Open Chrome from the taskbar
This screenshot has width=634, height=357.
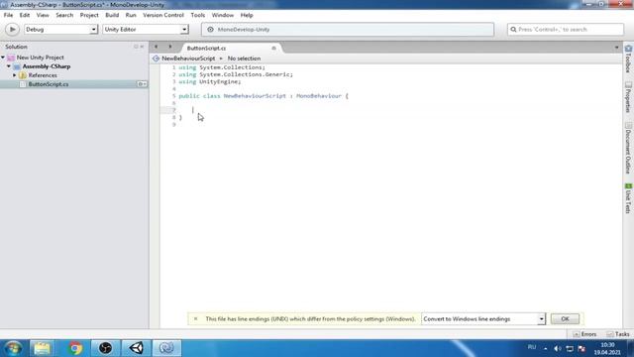(75, 348)
